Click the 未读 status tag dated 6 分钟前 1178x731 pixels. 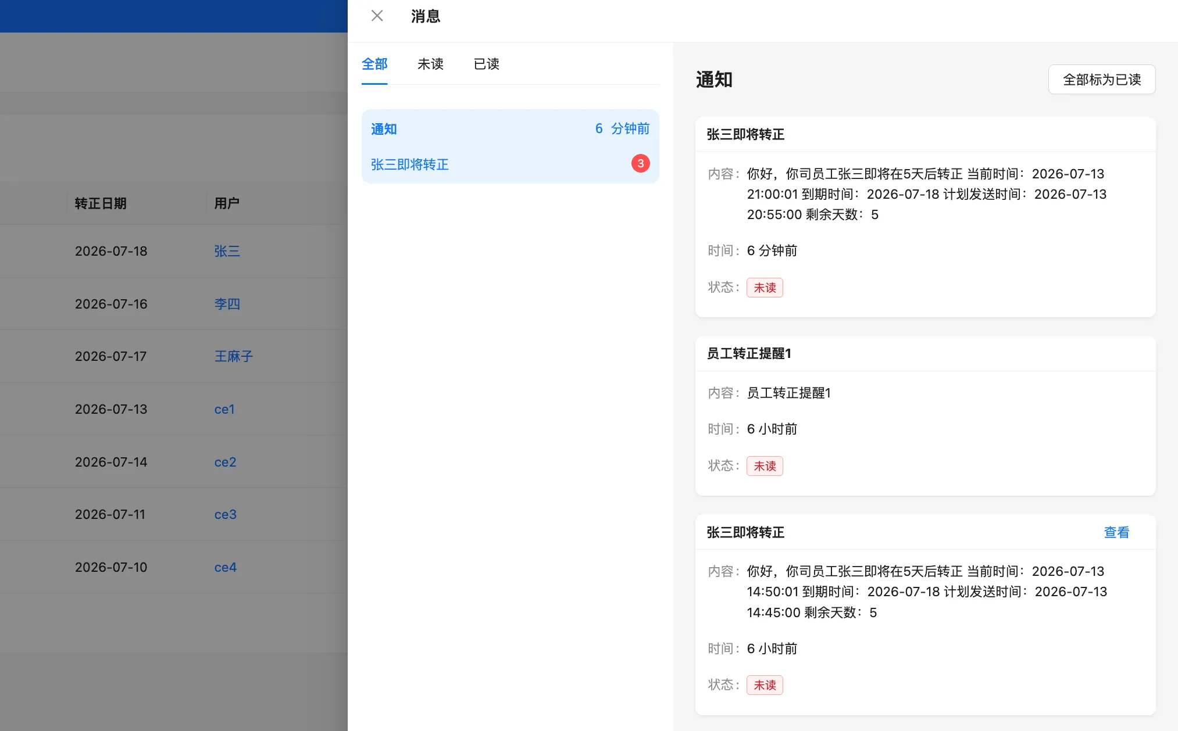coord(765,288)
